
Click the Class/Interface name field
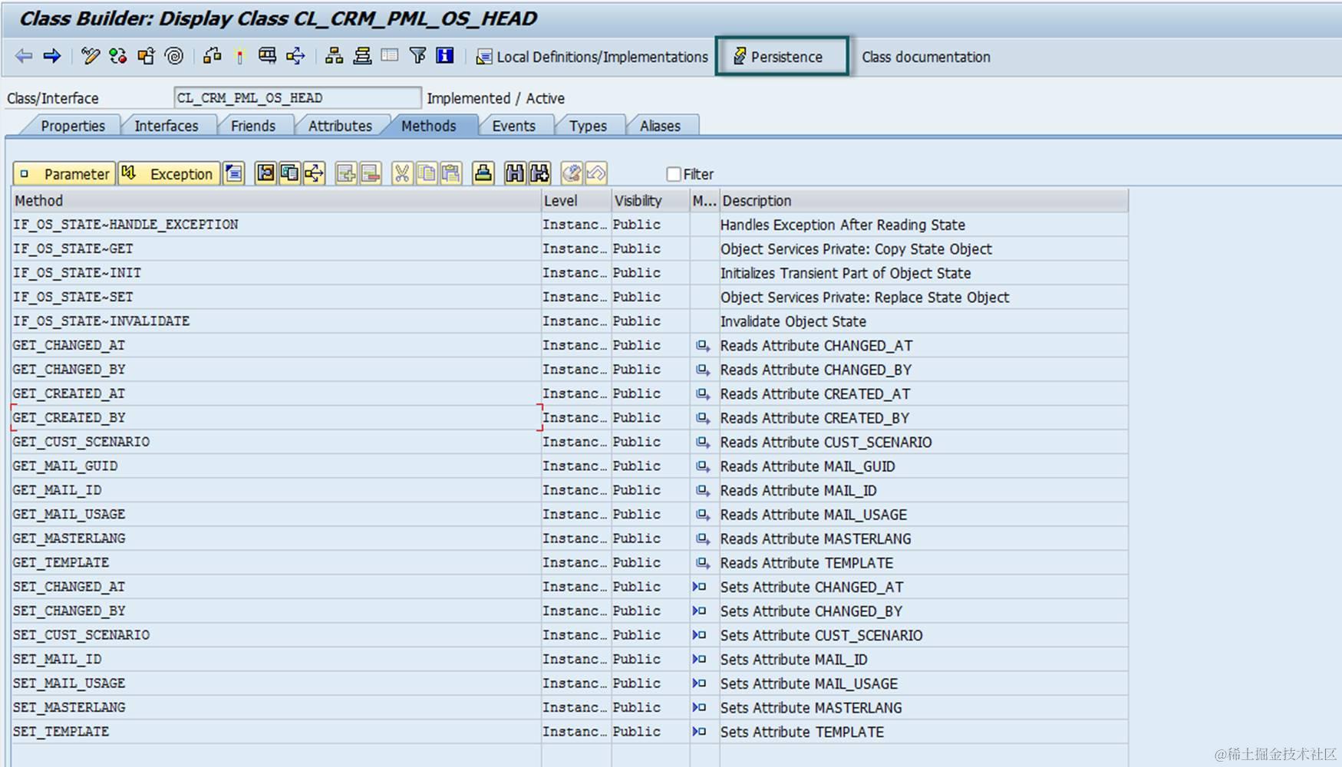[x=298, y=98]
